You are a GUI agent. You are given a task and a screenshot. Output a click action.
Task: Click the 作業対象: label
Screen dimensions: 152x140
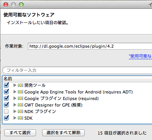[x=14, y=46]
